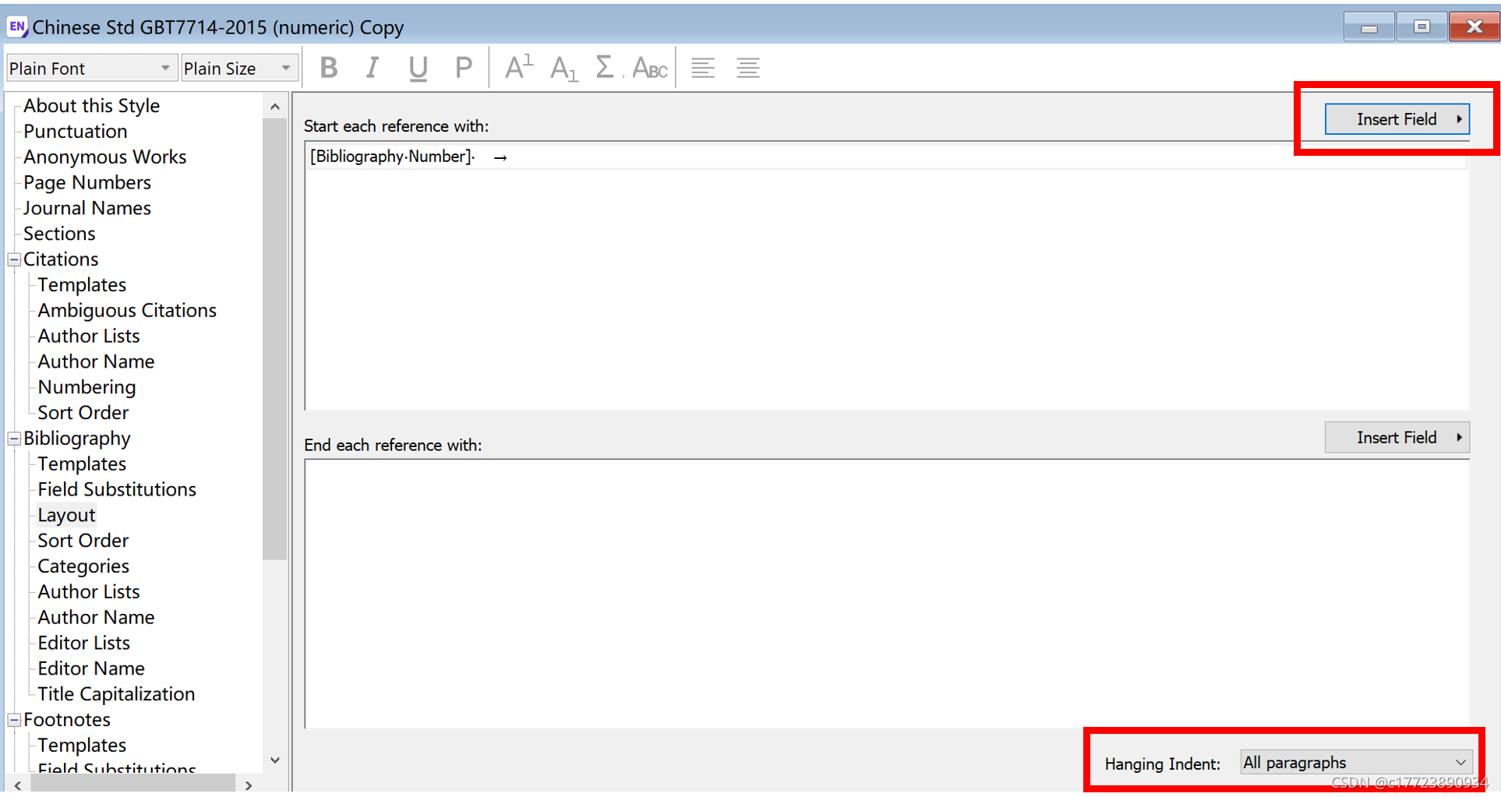This screenshot has width=1501, height=797.
Task: Click the EndNote icon in title bar
Action: 17,27
